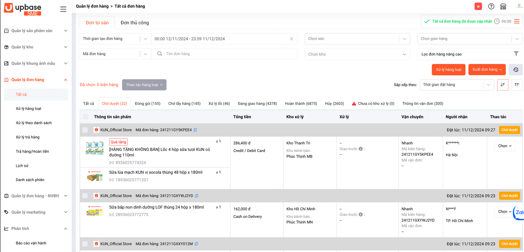Open the help question mark icon

[491, 6]
